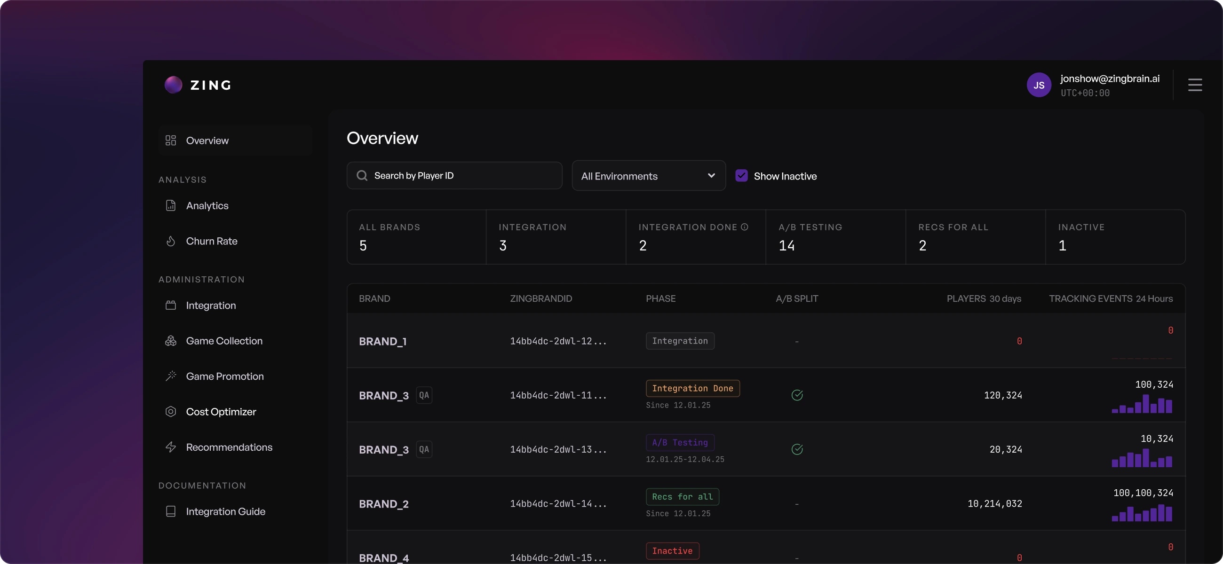Sort by the Phase column header

point(660,298)
